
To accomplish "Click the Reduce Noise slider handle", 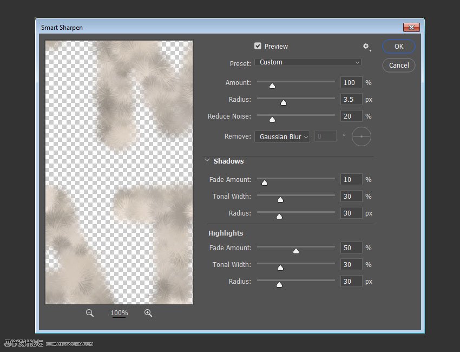I will [272, 119].
